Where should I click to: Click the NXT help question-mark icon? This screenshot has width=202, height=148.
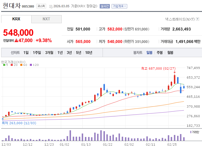(x=197, y=19)
